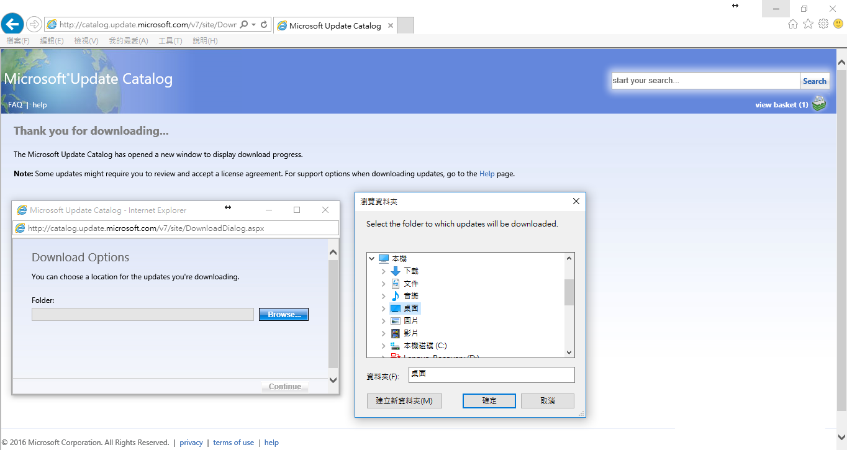Open the address bar autocomplete dropdown arrow
Viewport: 847px width, 450px height.
pos(253,25)
